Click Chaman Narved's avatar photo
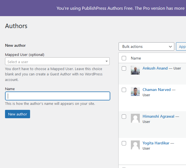 pyautogui.click(x=135, y=92)
